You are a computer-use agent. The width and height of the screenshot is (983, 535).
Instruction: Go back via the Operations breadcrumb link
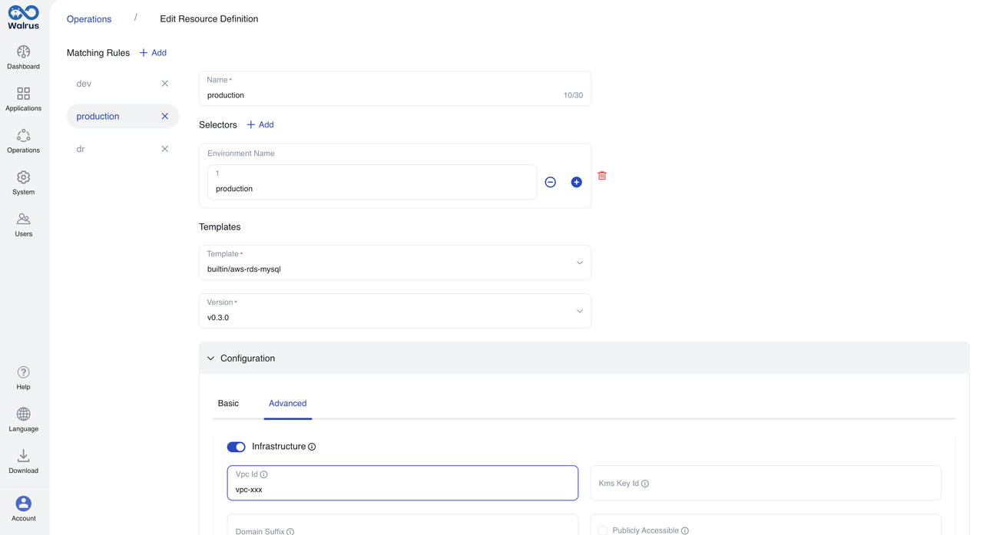89,19
